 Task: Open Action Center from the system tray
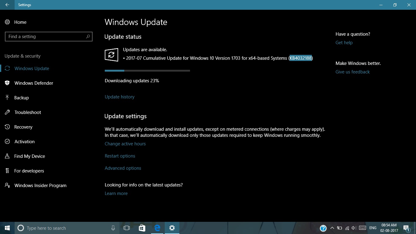406,228
